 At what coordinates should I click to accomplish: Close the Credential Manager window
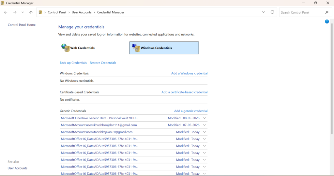point(328,3)
